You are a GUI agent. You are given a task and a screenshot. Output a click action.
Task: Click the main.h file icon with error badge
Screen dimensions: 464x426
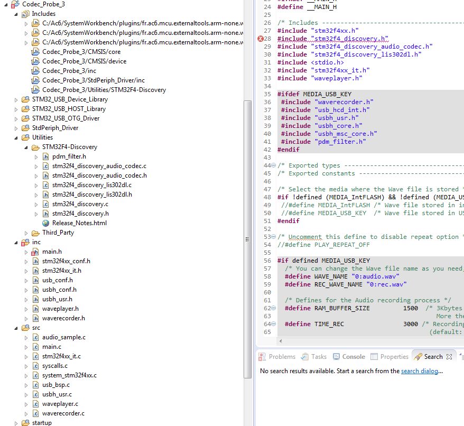point(35,252)
